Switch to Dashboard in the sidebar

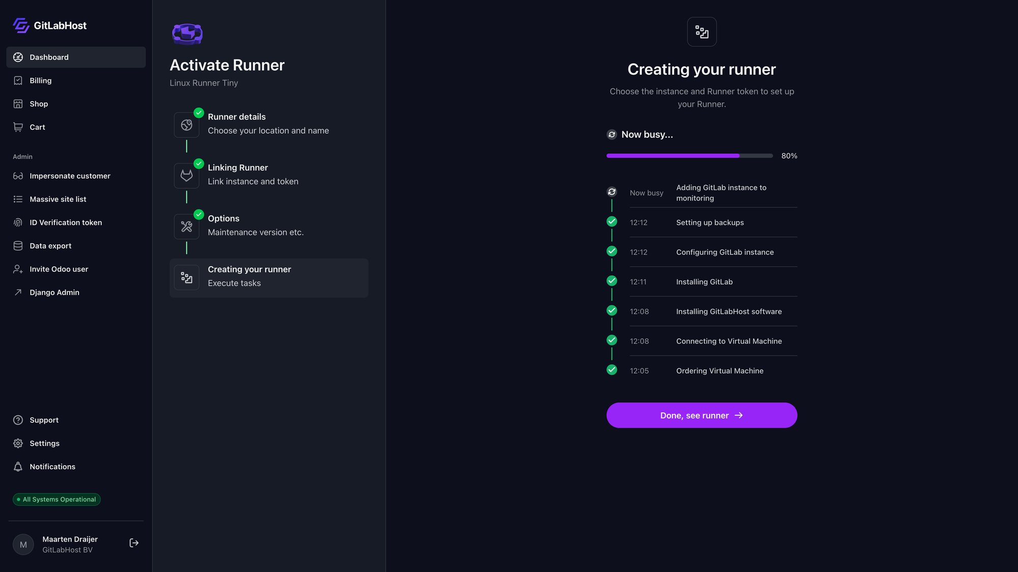point(49,57)
